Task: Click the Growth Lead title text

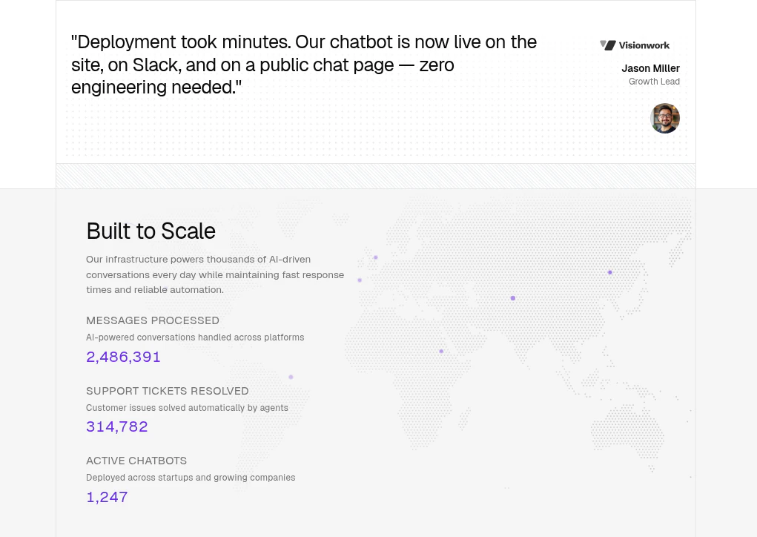Action: (654, 82)
